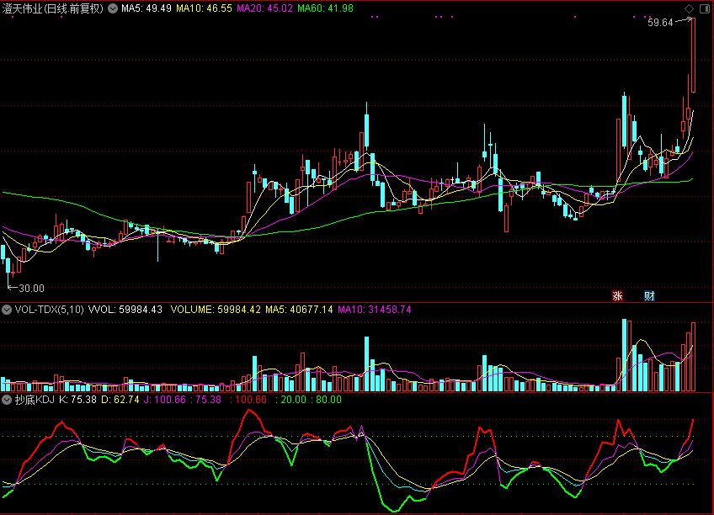The width and height of the screenshot is (714, 515).
Task: Open dropdown beside 澄天伟业 chart title
Action: point(113,8)
